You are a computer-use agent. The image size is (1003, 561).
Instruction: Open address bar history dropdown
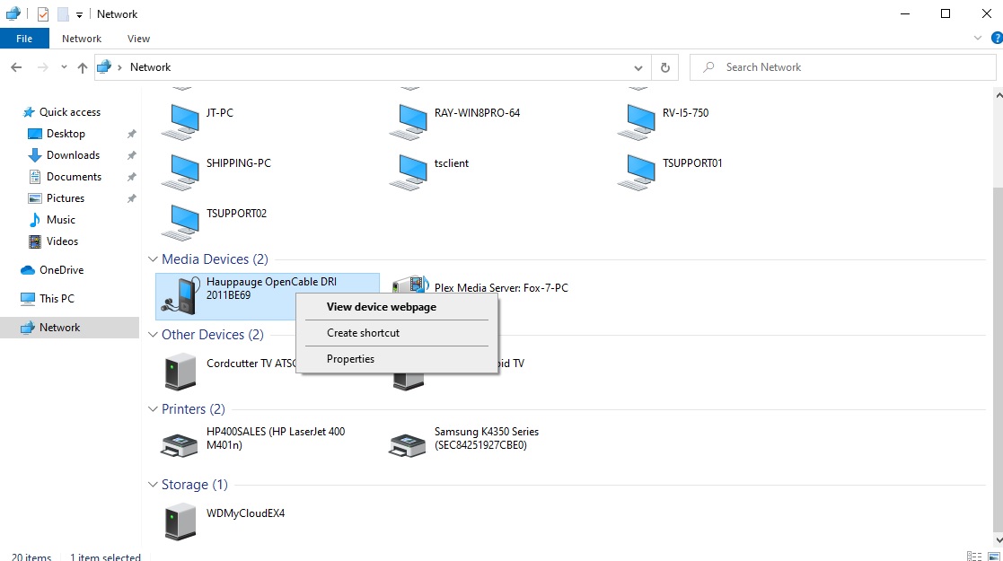tap(638, 67)
